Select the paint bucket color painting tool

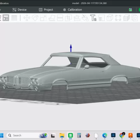tap(85, 18)
